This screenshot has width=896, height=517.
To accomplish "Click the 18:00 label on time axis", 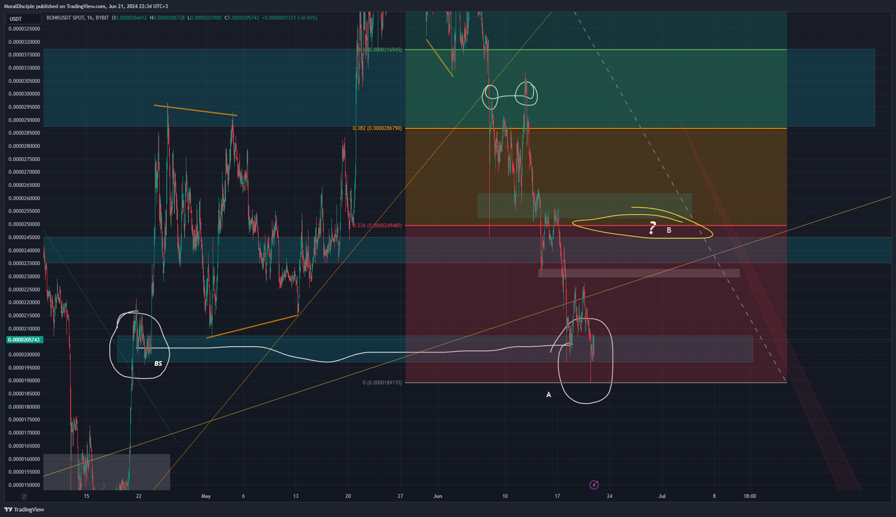I will coord(750,496).
